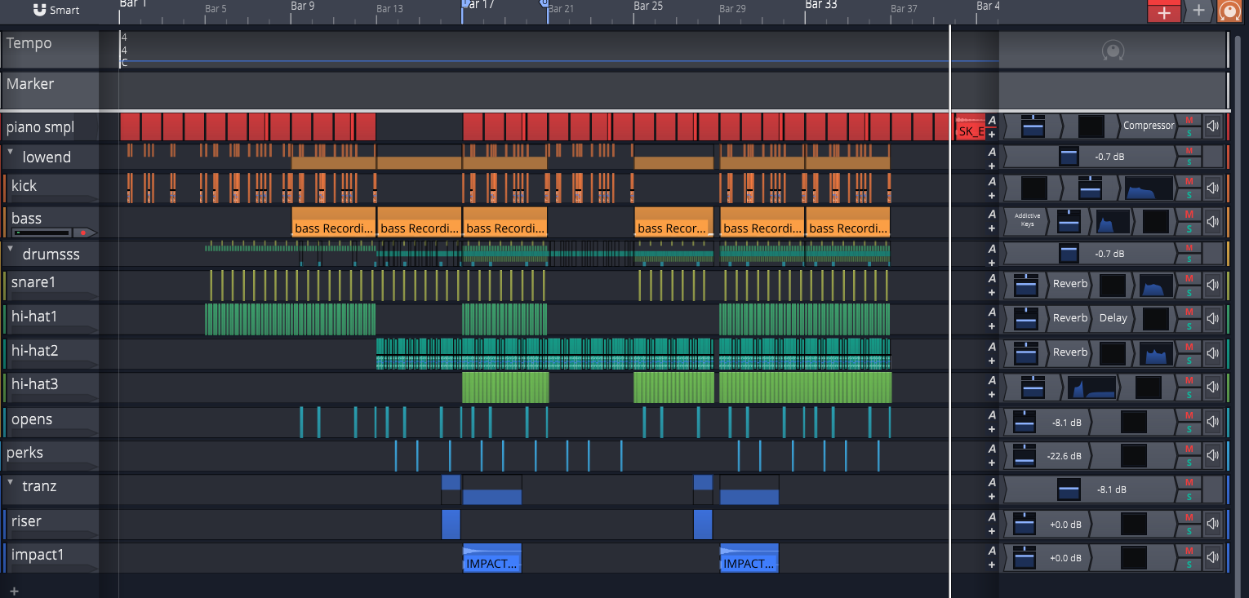Click the record arm icon on bass track
Image resolution: width=1249 pixels, height=598 pixels.
[x=82, y=233]
